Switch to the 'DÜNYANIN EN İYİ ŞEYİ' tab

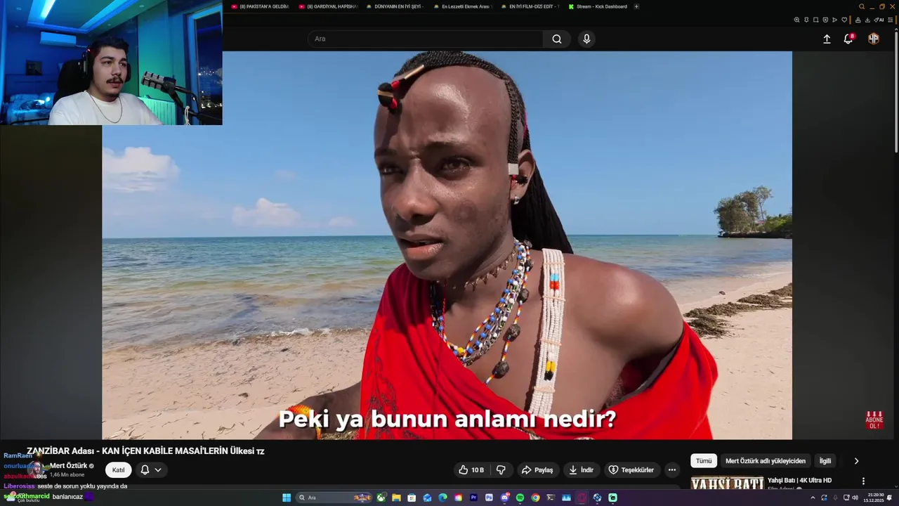[x=395, y=6]
